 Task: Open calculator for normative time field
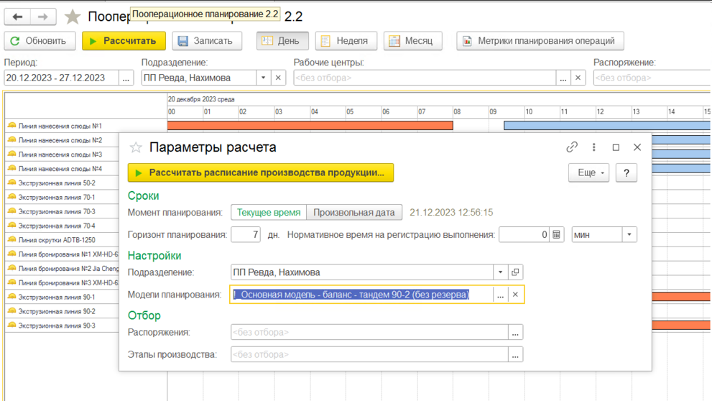tap(556, 235)
